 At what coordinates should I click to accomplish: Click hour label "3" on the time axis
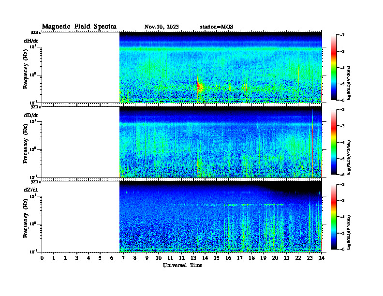pyautogui.click(x=77, y=258)
